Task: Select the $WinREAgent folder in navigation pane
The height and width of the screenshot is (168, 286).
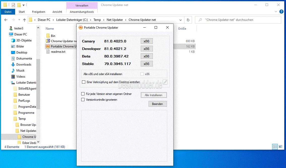Action: pyautogui.click(x=27, y=89)
